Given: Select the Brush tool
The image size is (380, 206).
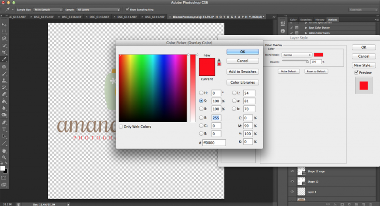Looking at the screenshot, I should (x=4, y=74).
